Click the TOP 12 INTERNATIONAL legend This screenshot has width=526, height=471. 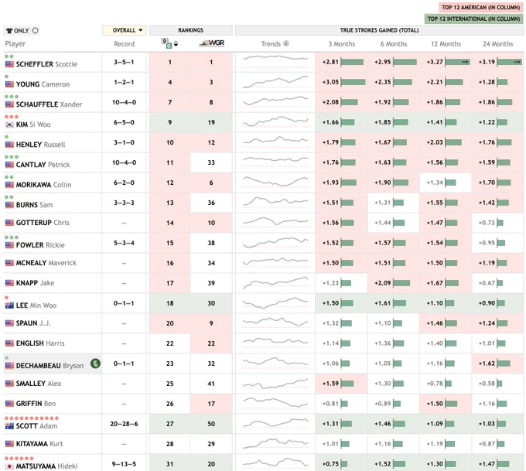(x=473, y=19)
